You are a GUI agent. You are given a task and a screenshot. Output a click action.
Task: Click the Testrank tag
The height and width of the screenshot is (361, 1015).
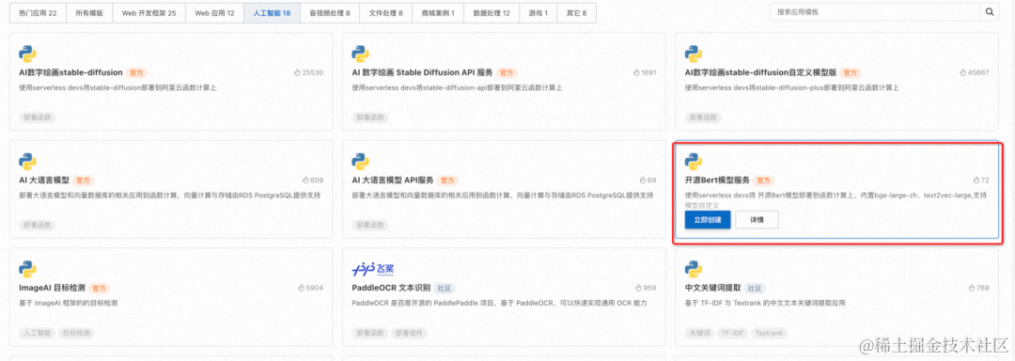pos(769,333)
